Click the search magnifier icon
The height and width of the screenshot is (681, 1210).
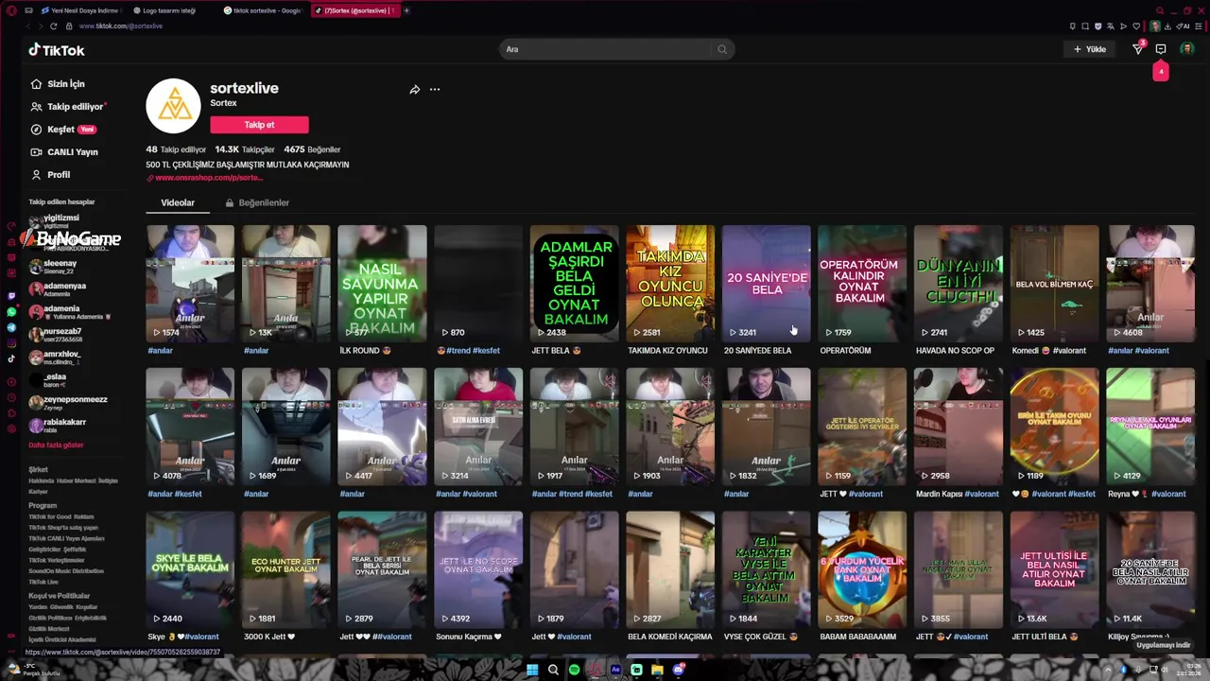pyautogui.click(x=722, y=49)
